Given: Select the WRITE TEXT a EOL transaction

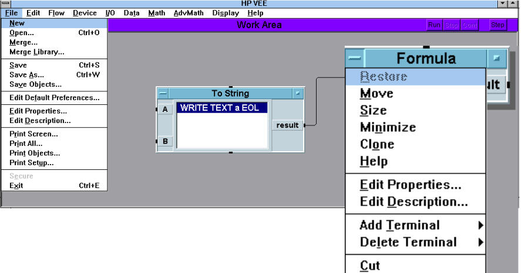Looking at the screenshot, I should [x=222, y=108].
